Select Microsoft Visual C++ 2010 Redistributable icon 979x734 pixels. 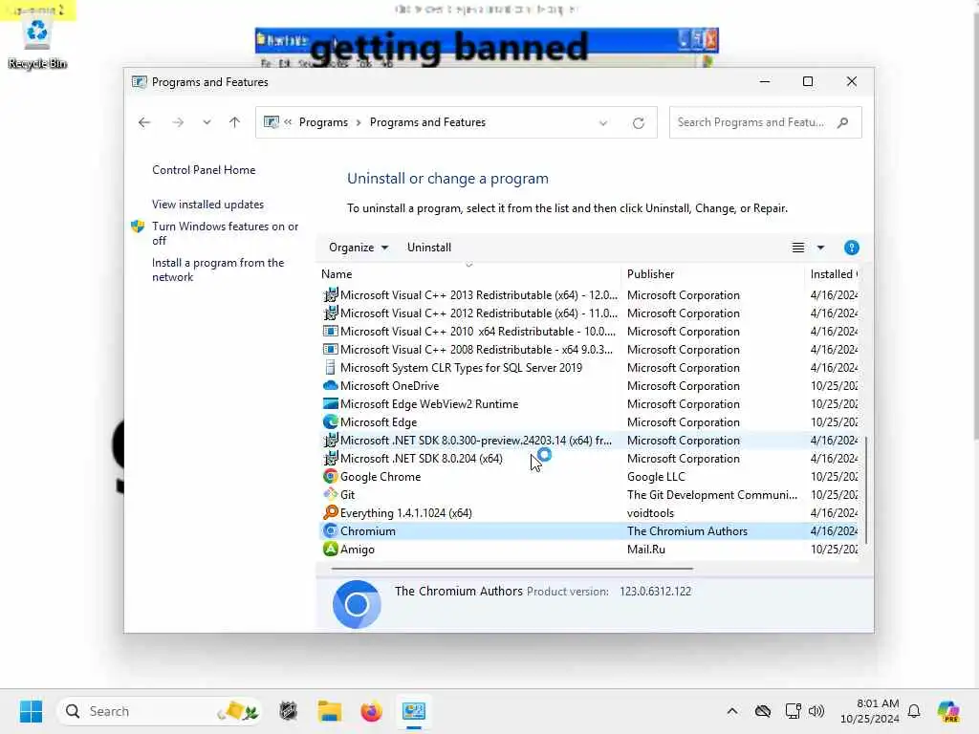click(330, 331)
